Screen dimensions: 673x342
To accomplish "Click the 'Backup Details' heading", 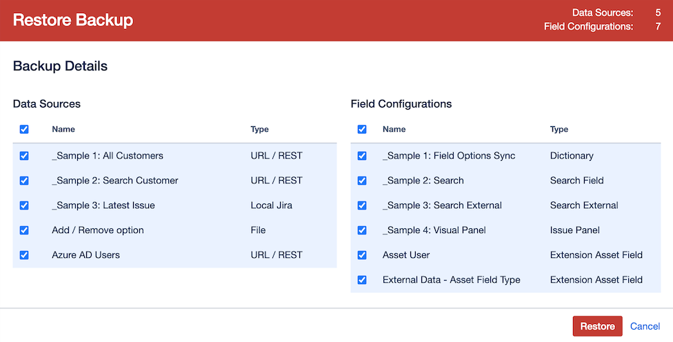I will click(60, 67).
